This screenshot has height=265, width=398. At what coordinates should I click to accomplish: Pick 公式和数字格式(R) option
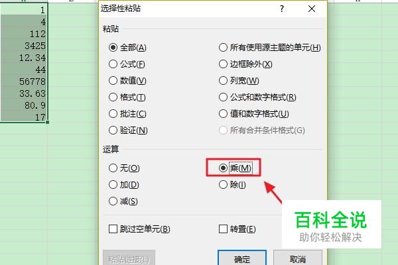tap(257, 97)
